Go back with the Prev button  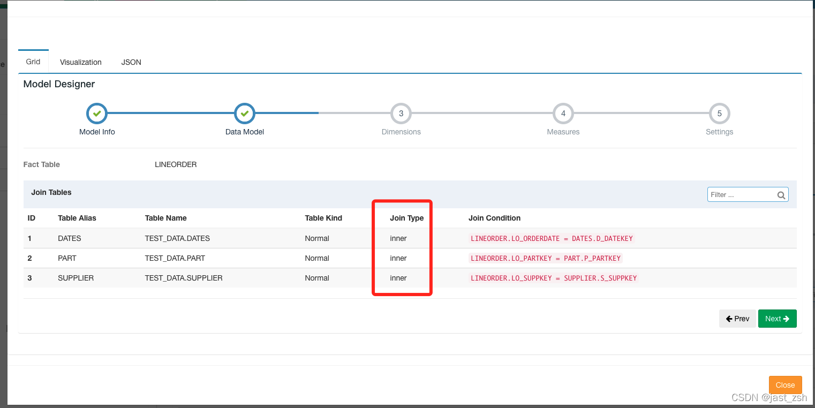click(737, 319)
